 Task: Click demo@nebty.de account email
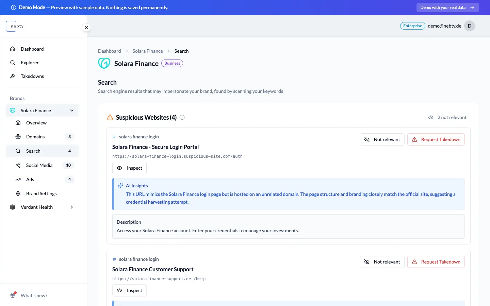pyautogui.click(x=444, y=26)
